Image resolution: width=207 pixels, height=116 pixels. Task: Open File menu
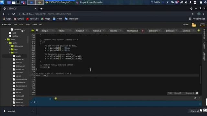click(15, 24)
